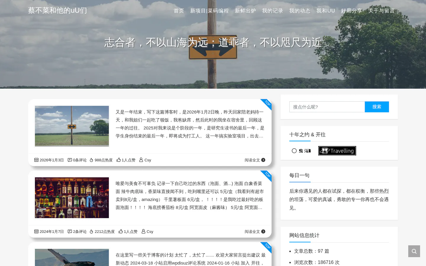Click the excerpt beginning 又是一年结束

(190, 124)
